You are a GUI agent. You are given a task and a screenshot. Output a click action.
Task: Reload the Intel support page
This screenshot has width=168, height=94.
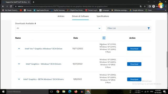tap(11, 6)
